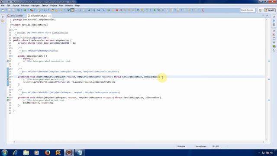Screen dimensions: 277x156
Task: Click the horizontal scrollbar of the editor
Action: tap(138, 142)
